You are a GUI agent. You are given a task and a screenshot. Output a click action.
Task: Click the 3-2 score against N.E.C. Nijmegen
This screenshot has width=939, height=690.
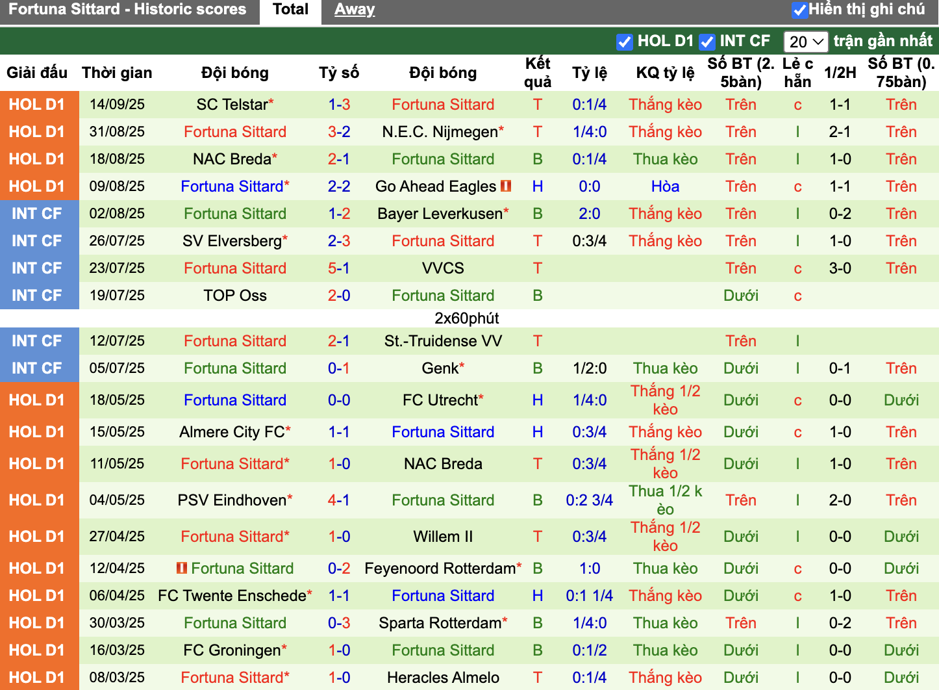(339, 132)
